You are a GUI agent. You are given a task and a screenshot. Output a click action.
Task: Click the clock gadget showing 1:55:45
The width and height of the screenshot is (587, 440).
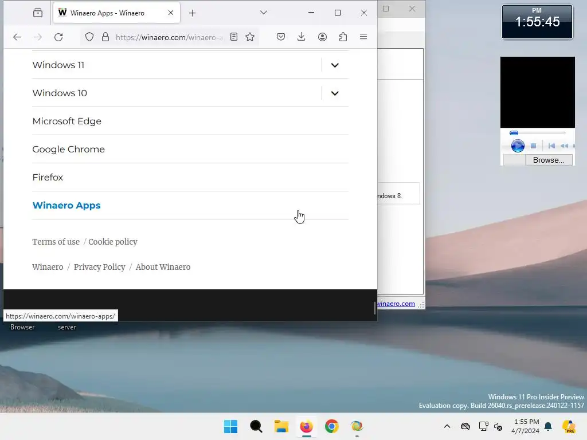tap(537, 22)
